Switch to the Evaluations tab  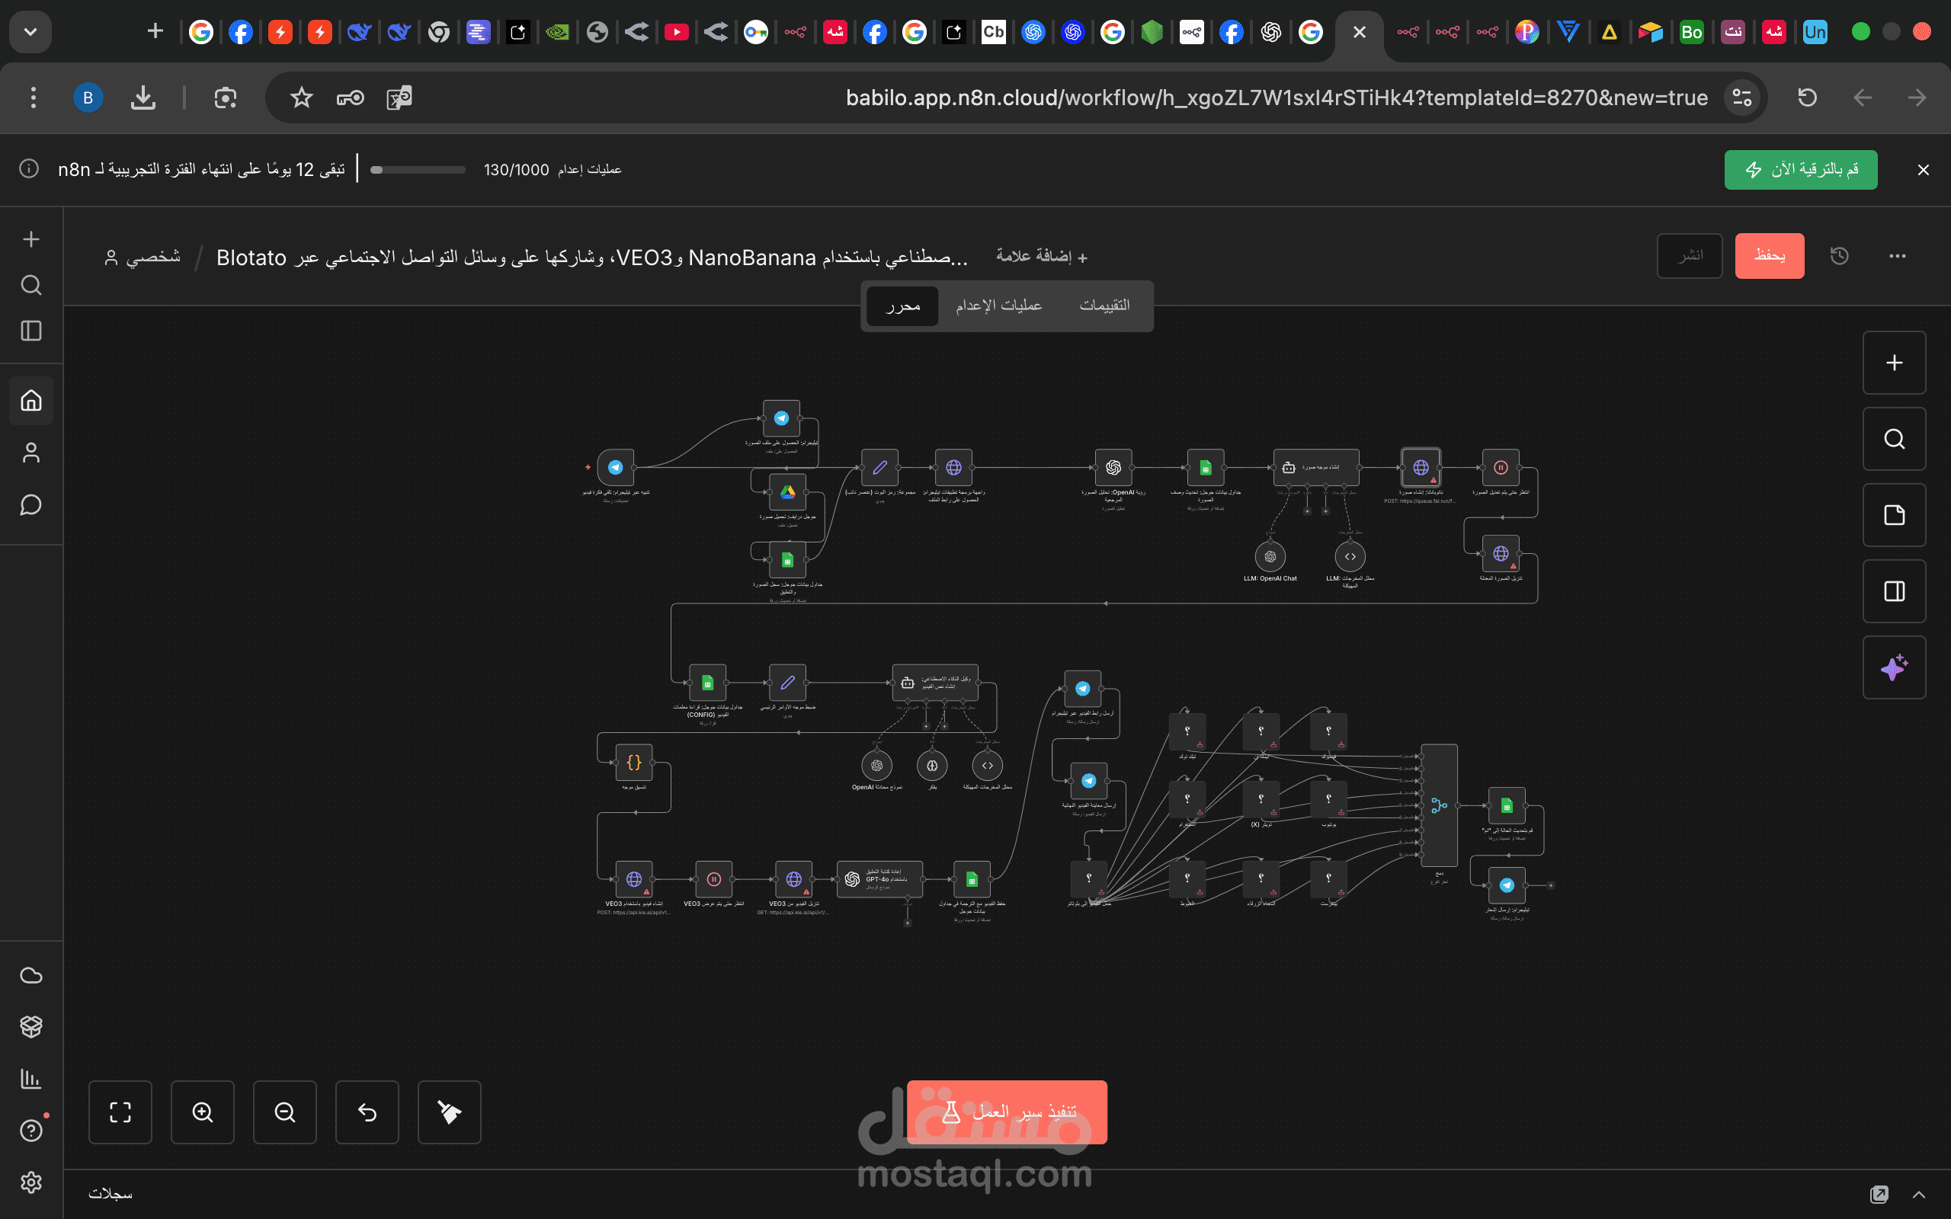click(x=1104, y=306)
